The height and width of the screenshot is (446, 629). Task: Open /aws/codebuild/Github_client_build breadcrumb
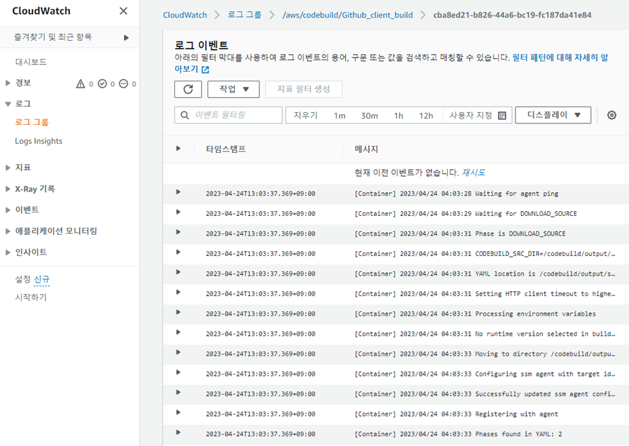(347, 15)
